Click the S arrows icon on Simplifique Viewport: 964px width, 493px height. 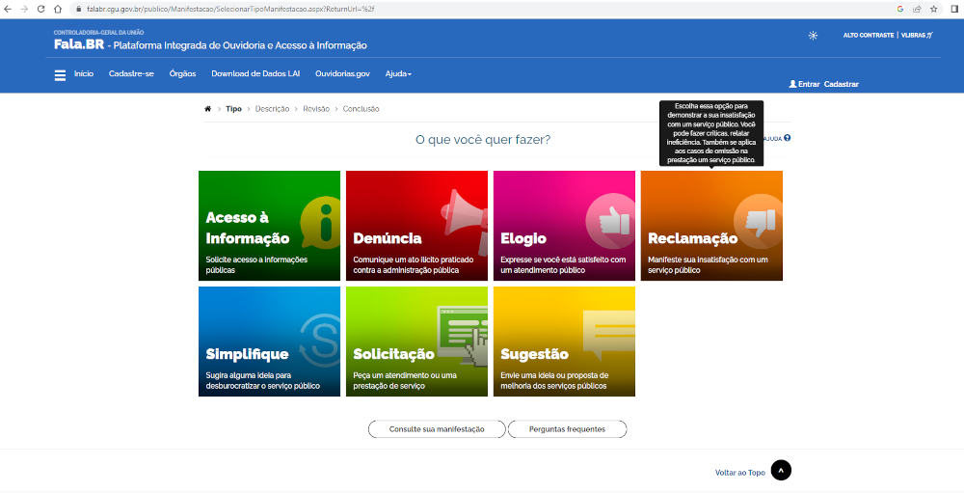click(320, 340)
